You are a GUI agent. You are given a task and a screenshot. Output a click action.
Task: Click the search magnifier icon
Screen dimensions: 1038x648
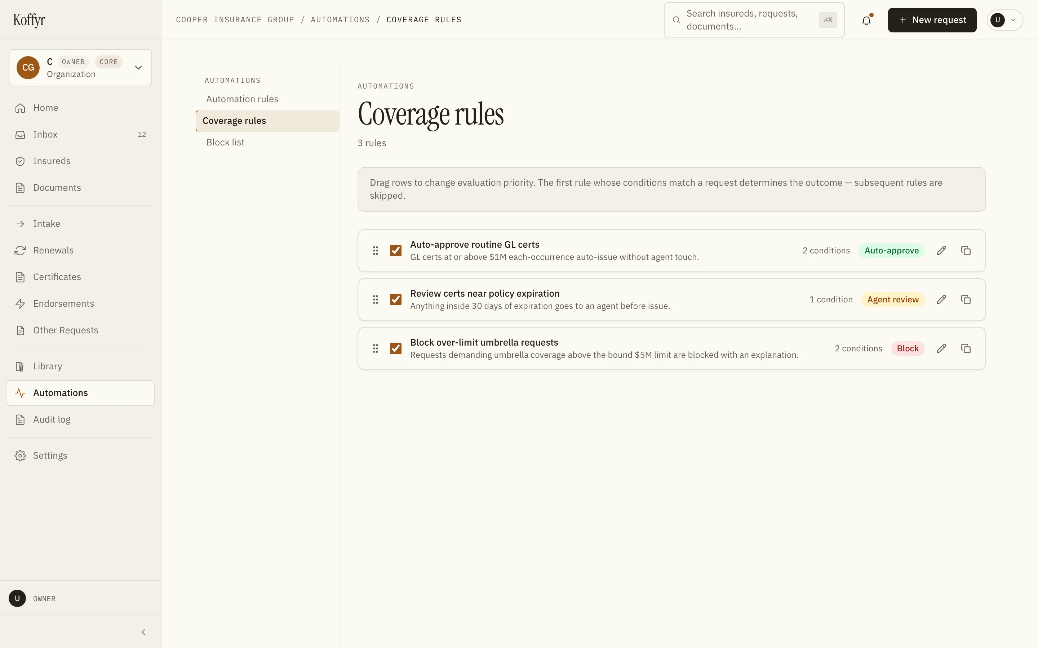click(677, 20)
